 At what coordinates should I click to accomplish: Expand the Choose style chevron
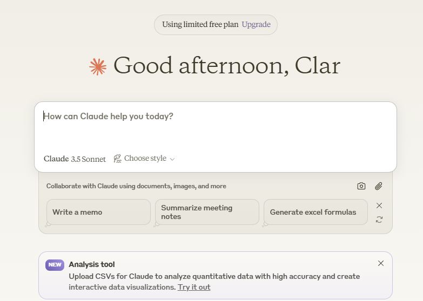click(172, 159)
